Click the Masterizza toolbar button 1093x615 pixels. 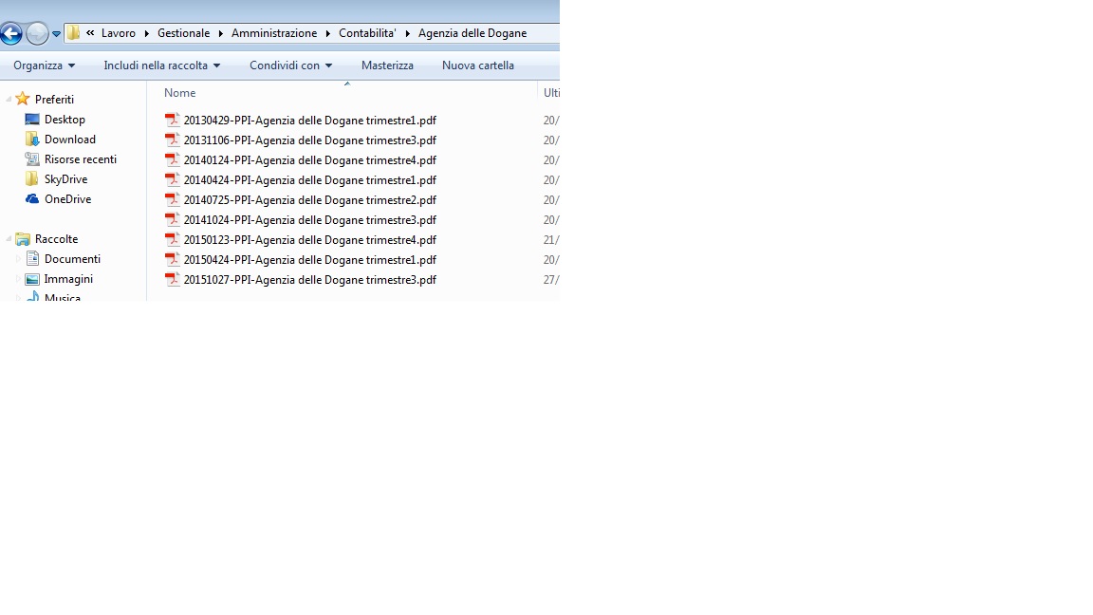387,65
